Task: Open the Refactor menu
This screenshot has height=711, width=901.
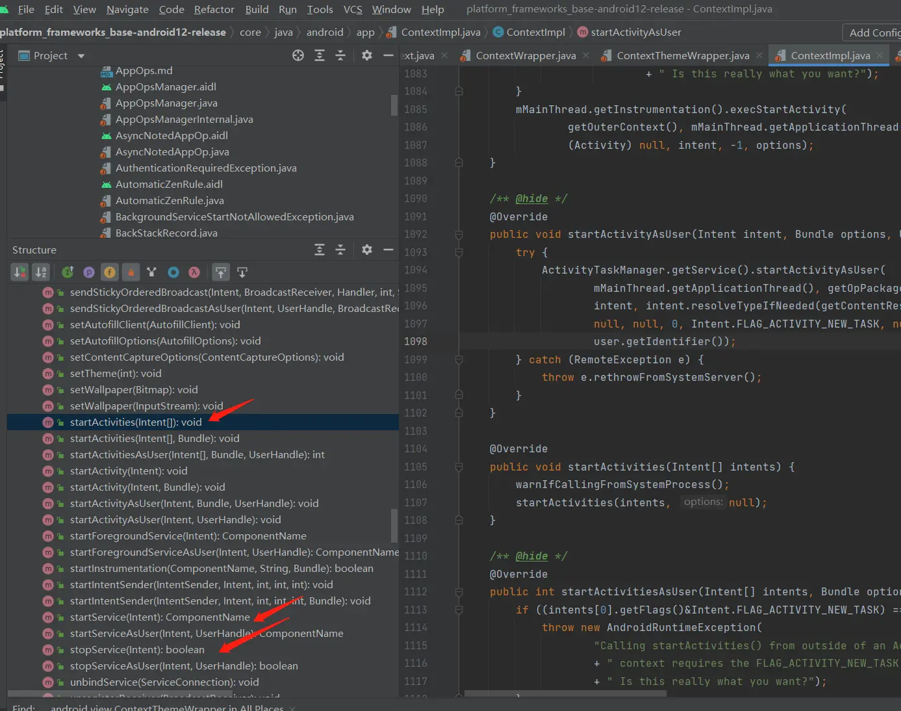Action: 214,9
